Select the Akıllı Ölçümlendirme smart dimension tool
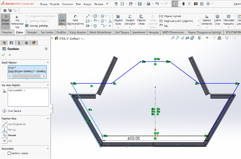Image resolution: width=241 pixels, height=159 pixels. tap(75, 20)
